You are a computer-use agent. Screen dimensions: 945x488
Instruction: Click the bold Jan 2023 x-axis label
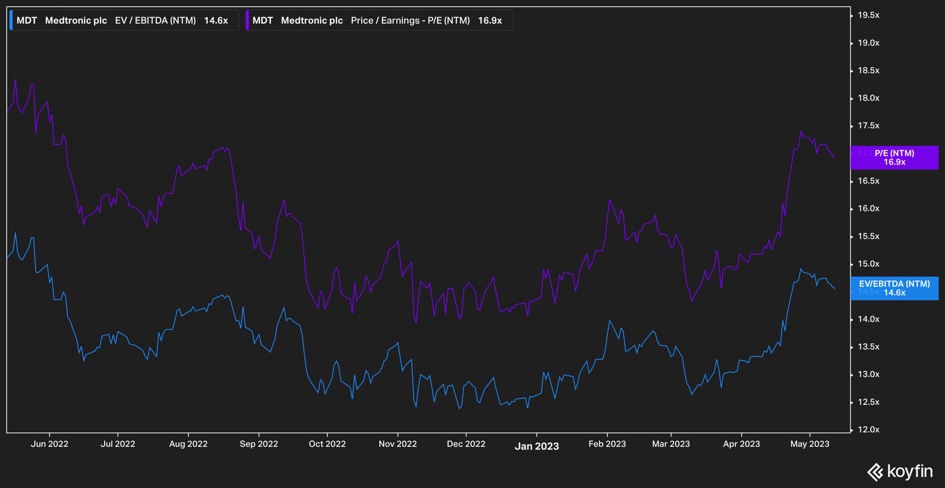[x=537, y=446]
